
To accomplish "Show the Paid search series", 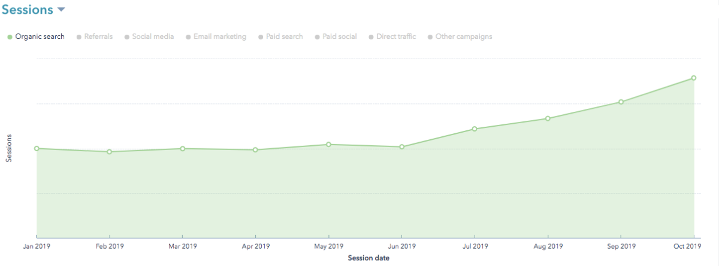I will 284,36.
